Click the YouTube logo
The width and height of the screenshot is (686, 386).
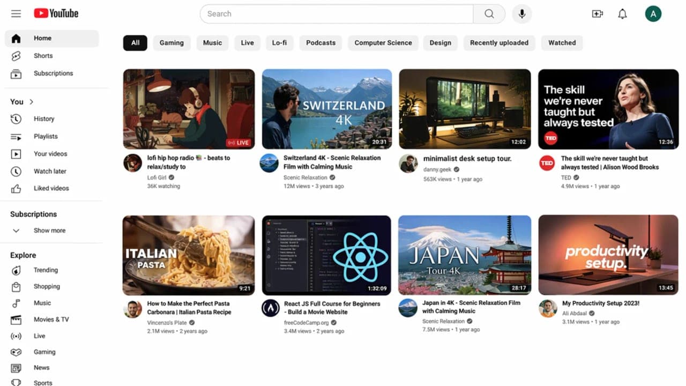tap(56, 14)
